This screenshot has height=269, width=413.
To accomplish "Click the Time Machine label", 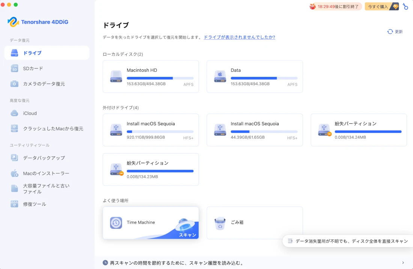I will point(141,222).
